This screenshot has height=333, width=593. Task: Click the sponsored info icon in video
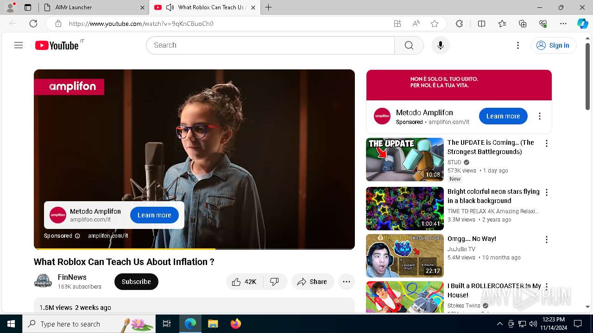coord(77,236)
